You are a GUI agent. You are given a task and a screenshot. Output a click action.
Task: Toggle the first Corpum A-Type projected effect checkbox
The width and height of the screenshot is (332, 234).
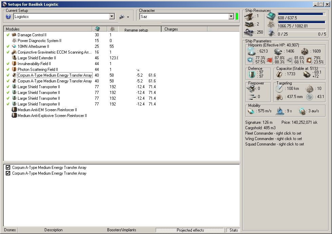point(8,167)
